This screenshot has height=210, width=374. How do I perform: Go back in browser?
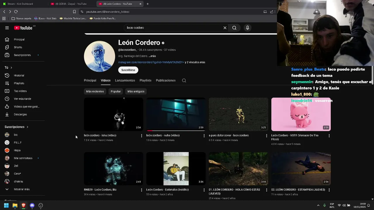tap(4, 12)
